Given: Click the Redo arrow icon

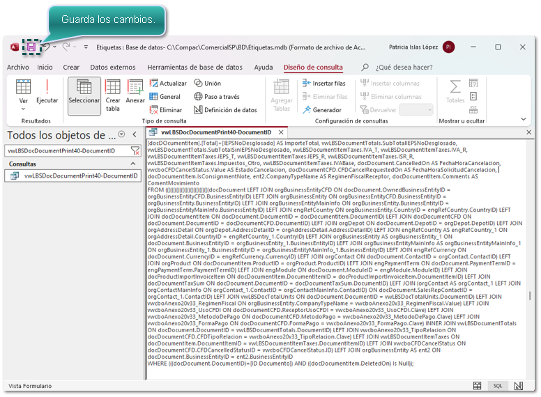Looking at the screenshot, I should click(x=66, y=47).
